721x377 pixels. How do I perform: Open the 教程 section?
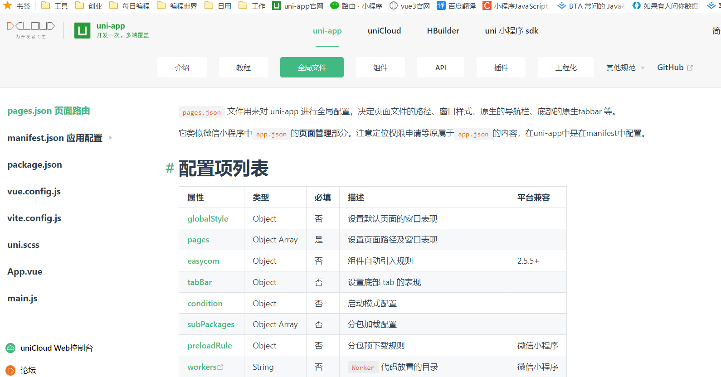coord(244,68)
